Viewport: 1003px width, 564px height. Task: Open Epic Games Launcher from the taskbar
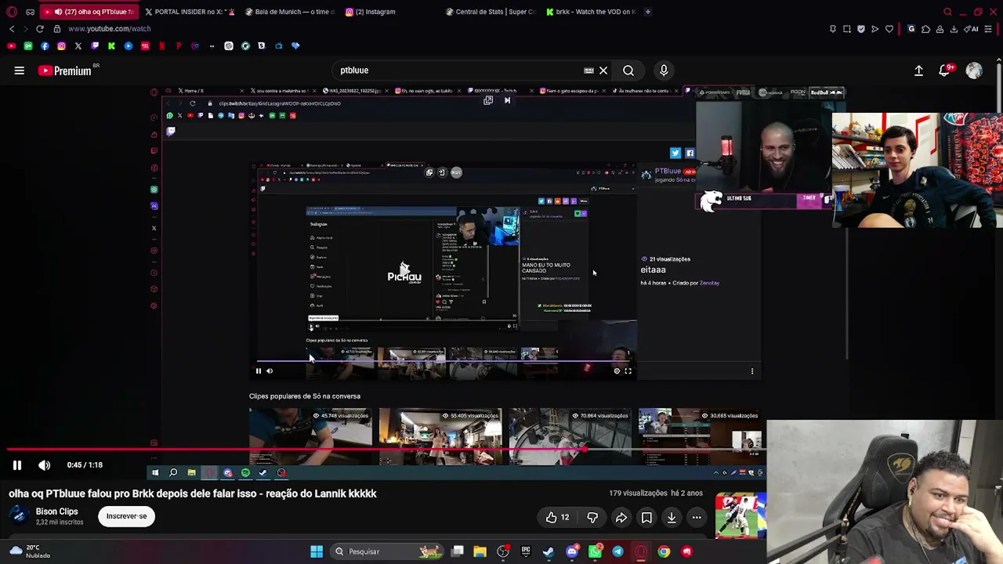point(526,551)
